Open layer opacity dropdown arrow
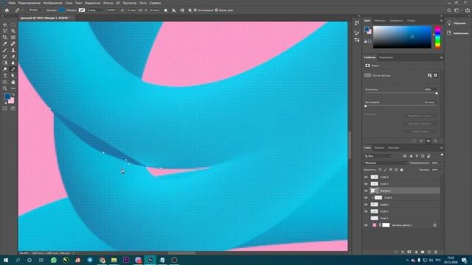 pos(441,163)
